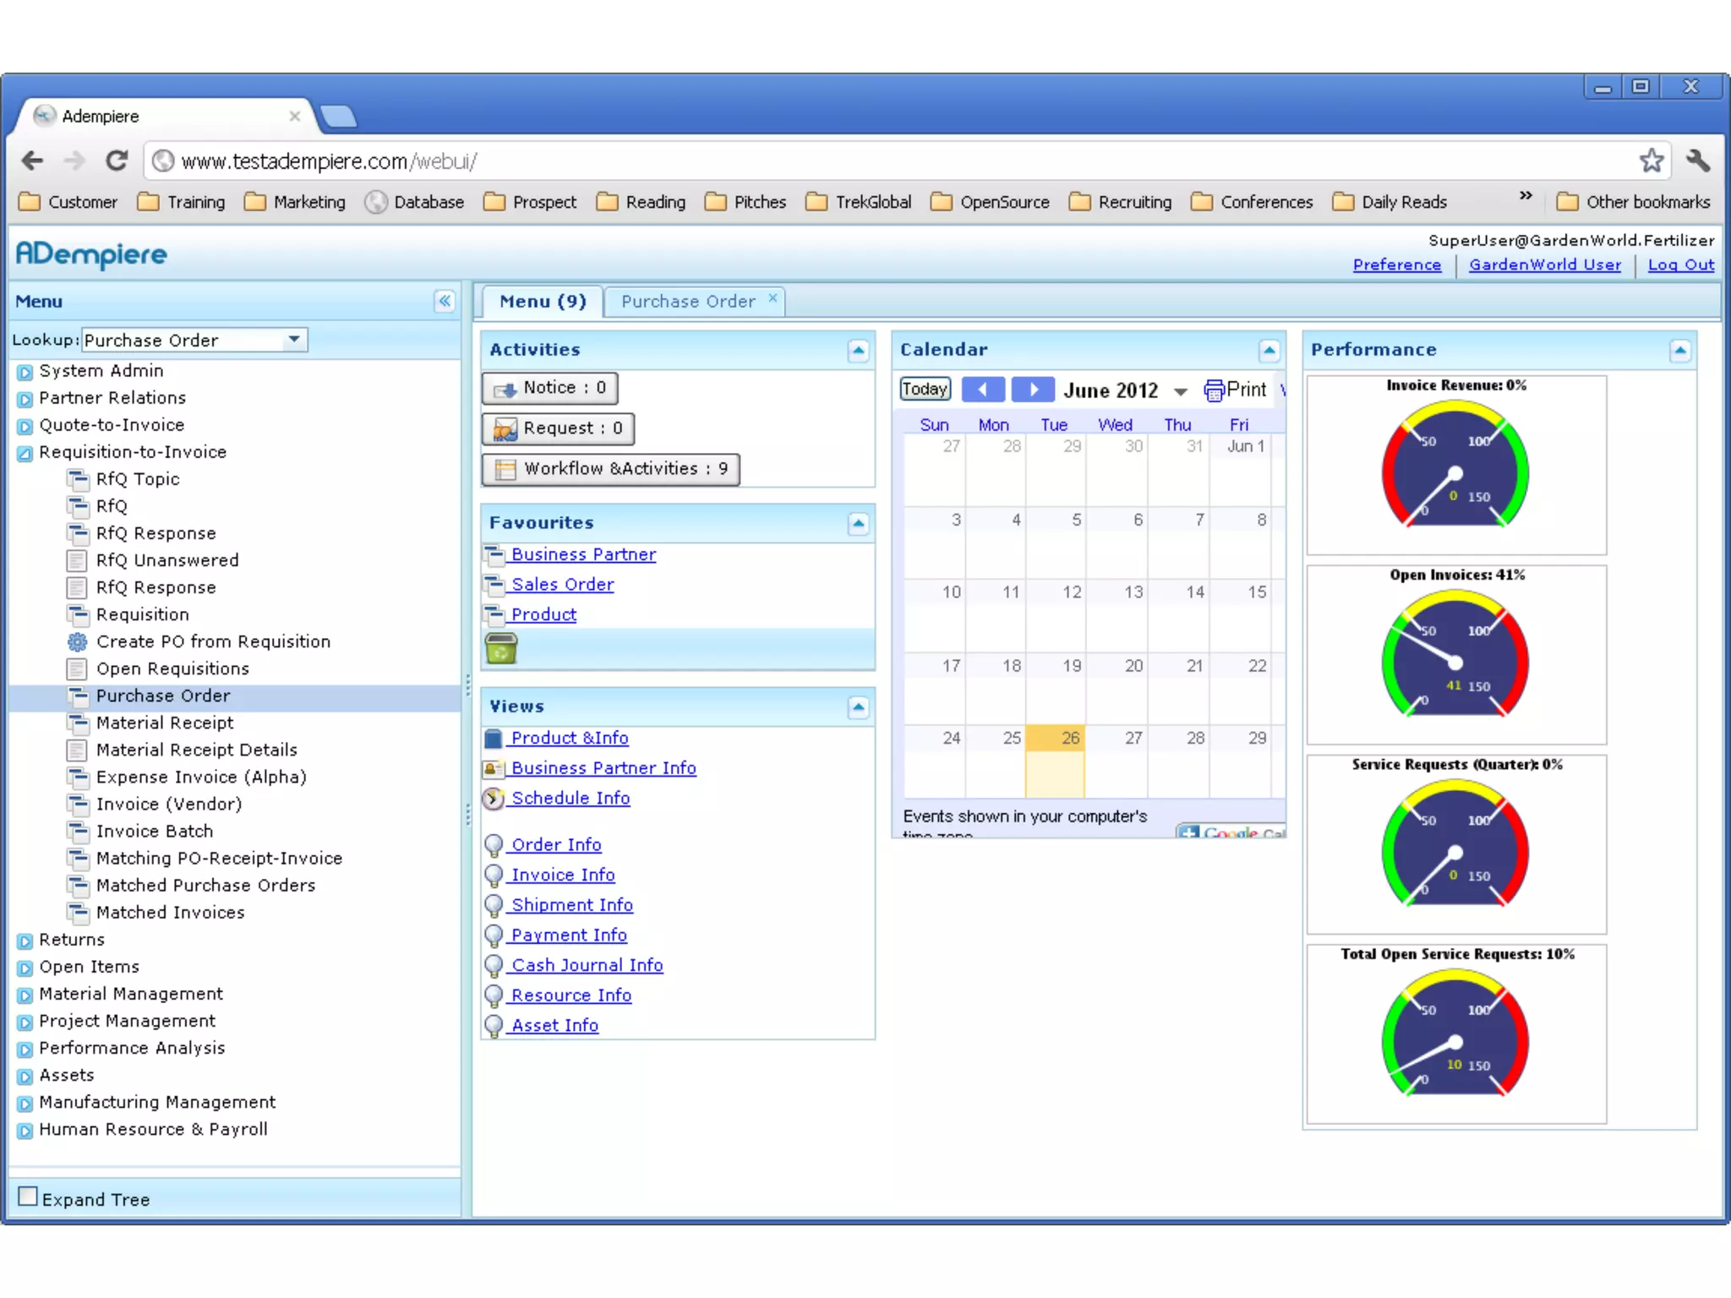Switch to the Menu (9) tab
This screenshot has height=1298, width=1731.
(543, 302)
